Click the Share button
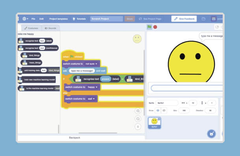Screen dimensions: 240x156 130,19
